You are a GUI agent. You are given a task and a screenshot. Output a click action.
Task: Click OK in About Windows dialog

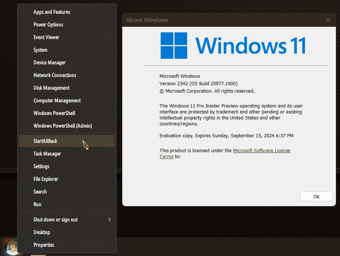(x=317, y=196)
